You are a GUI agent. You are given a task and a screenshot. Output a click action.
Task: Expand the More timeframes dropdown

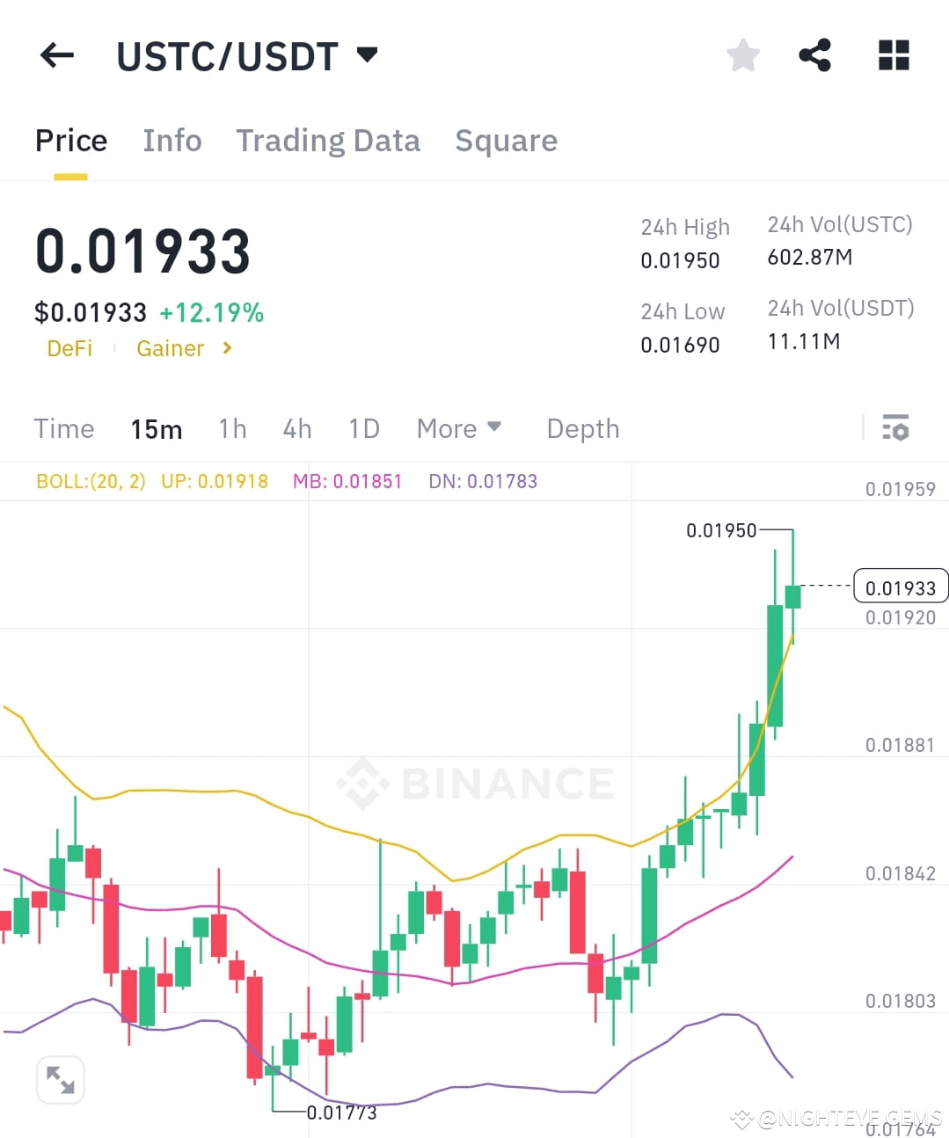(x=458, y=428)
